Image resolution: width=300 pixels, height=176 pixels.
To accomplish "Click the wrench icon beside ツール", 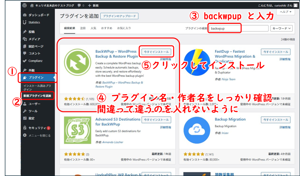I will point(24,111).
